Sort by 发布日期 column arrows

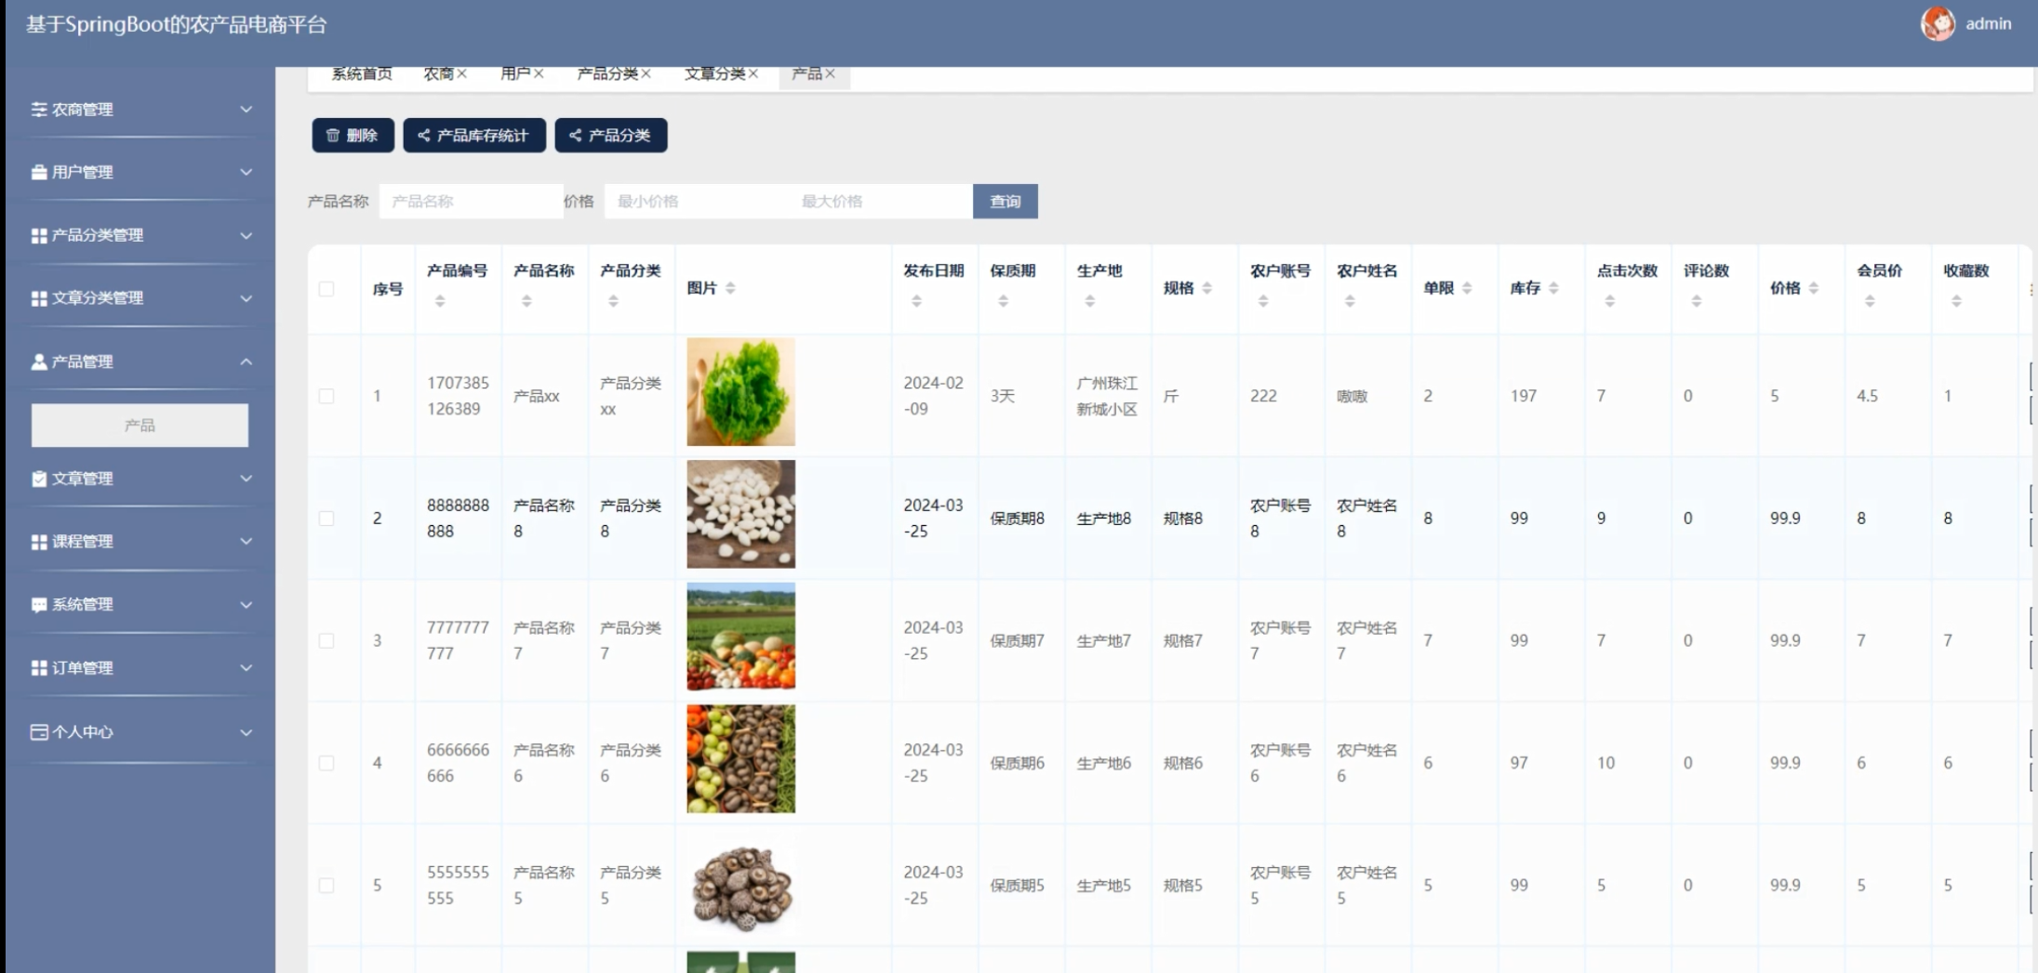[916, 301]
